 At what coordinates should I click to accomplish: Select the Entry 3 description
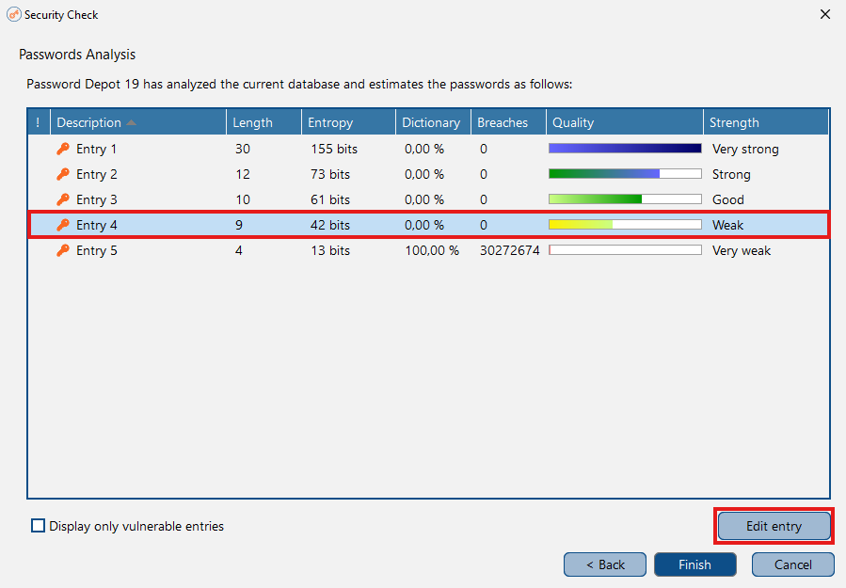tap(96, 199)
